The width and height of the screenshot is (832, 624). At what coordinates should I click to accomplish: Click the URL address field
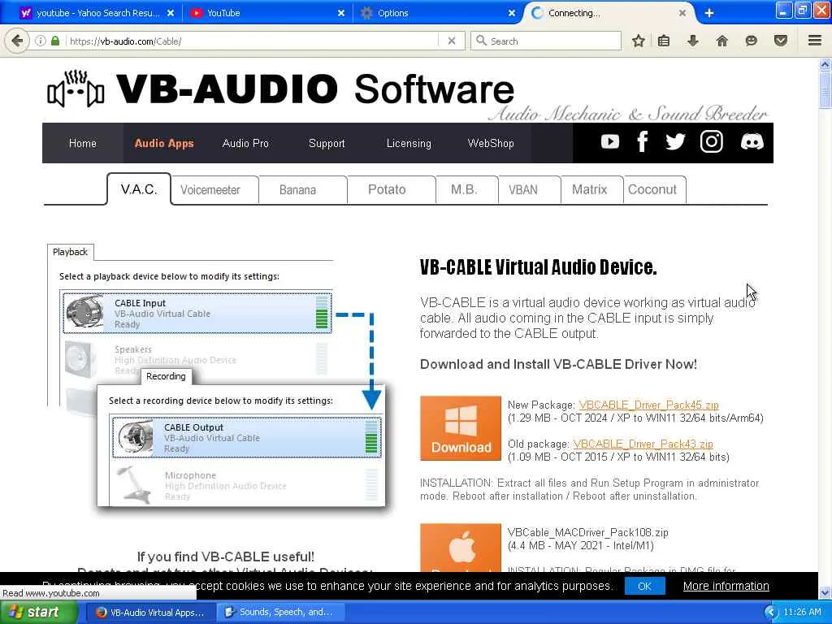click(252, 41)
